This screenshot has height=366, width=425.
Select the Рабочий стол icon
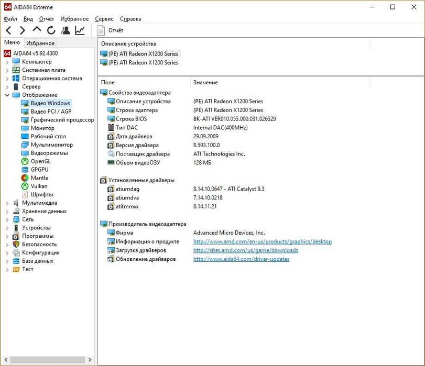[25, 137]
